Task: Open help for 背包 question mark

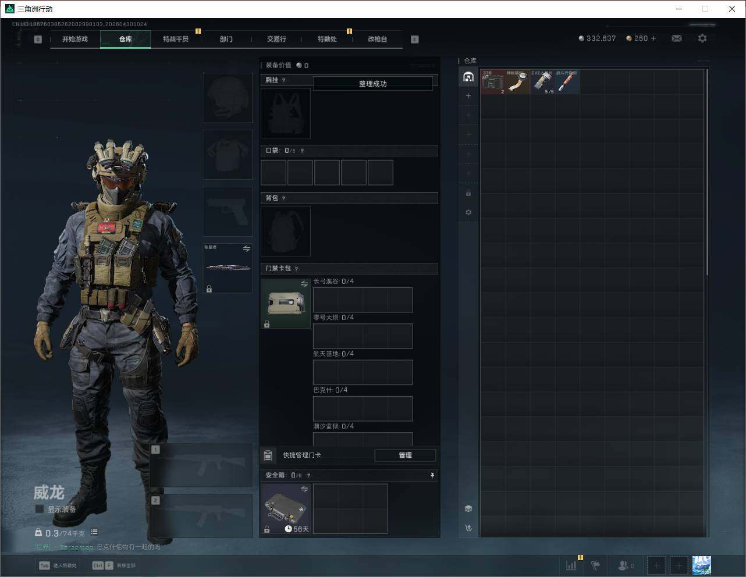Action: 283,198
